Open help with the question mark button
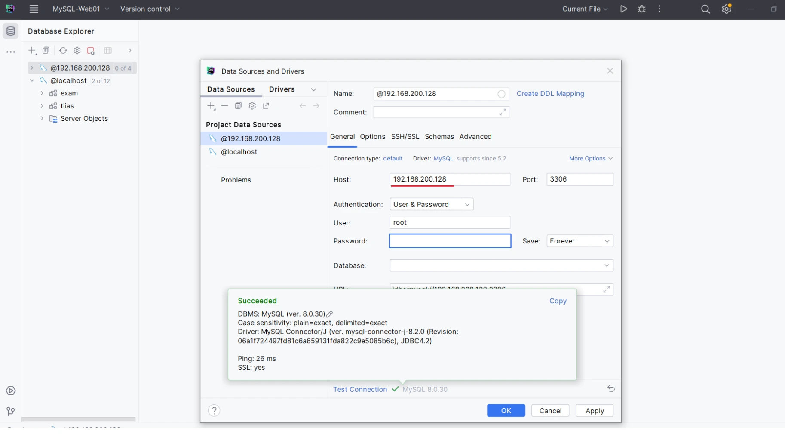 214,411
